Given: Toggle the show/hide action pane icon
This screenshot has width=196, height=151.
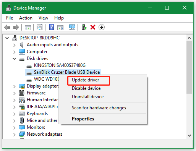Looking at the screenshot, I should click(x=60, y=27).
